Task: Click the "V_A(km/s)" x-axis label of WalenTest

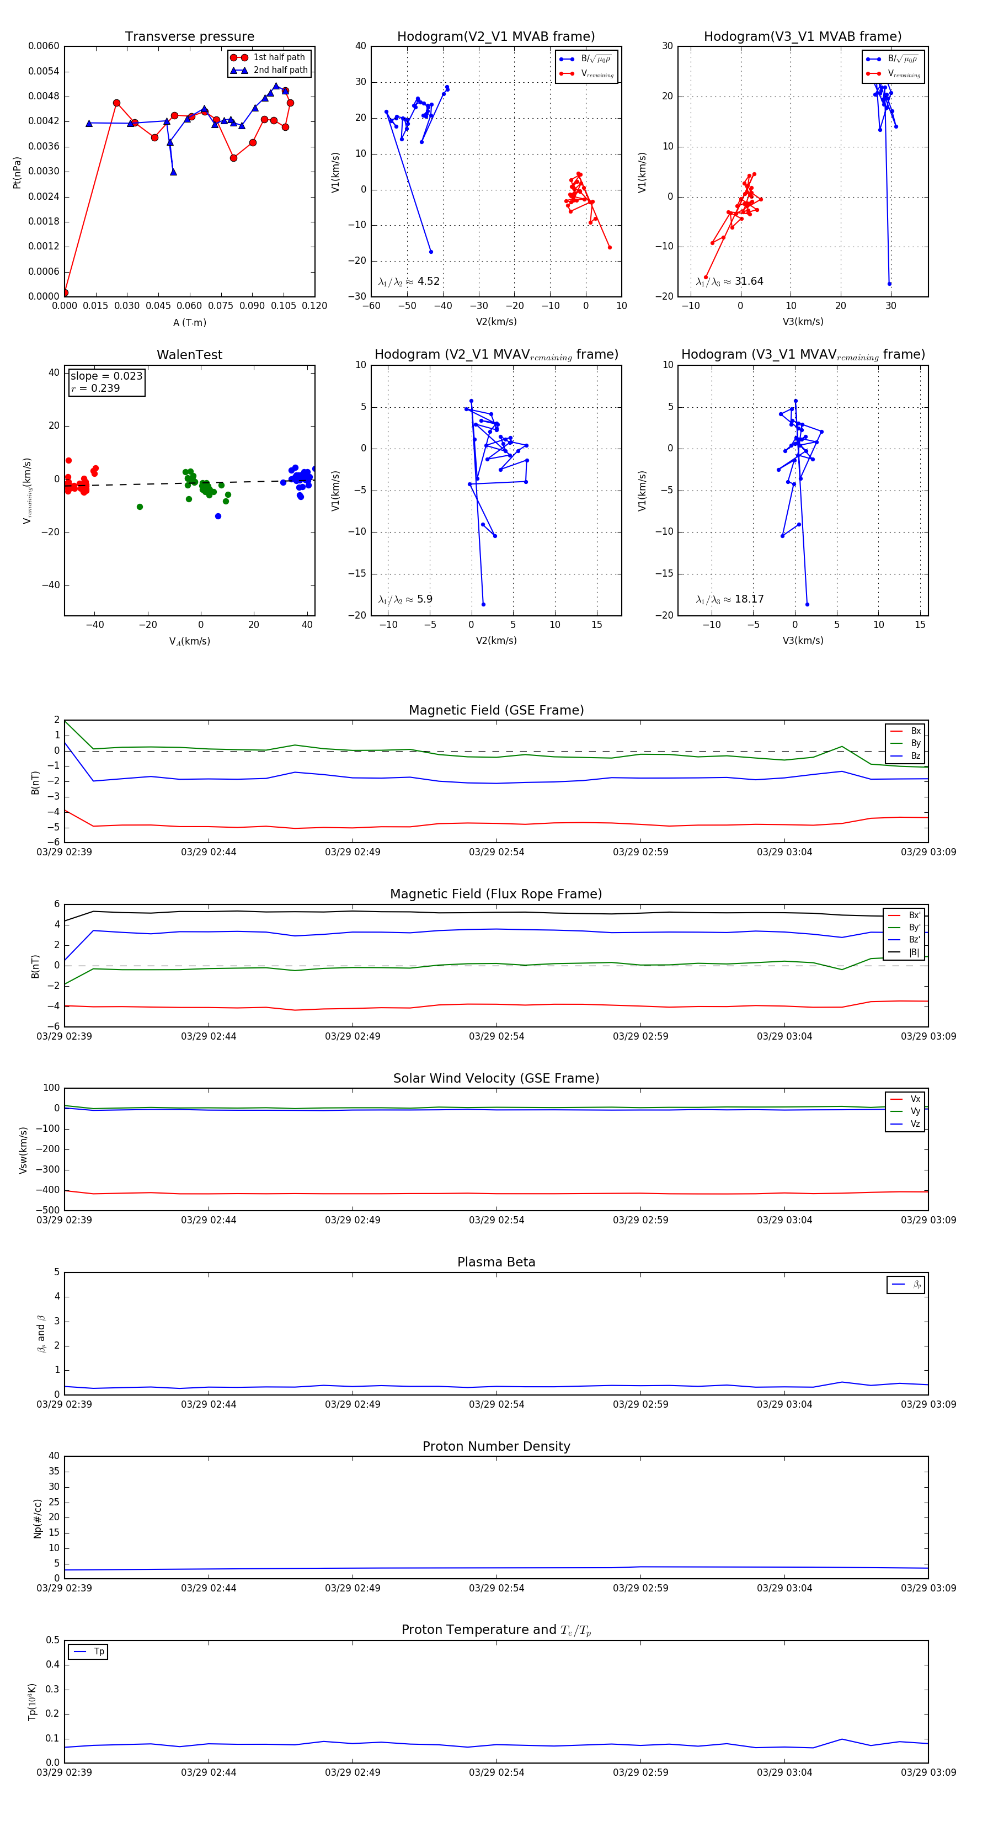Action: pyautogui.click(x=189, y=641)
